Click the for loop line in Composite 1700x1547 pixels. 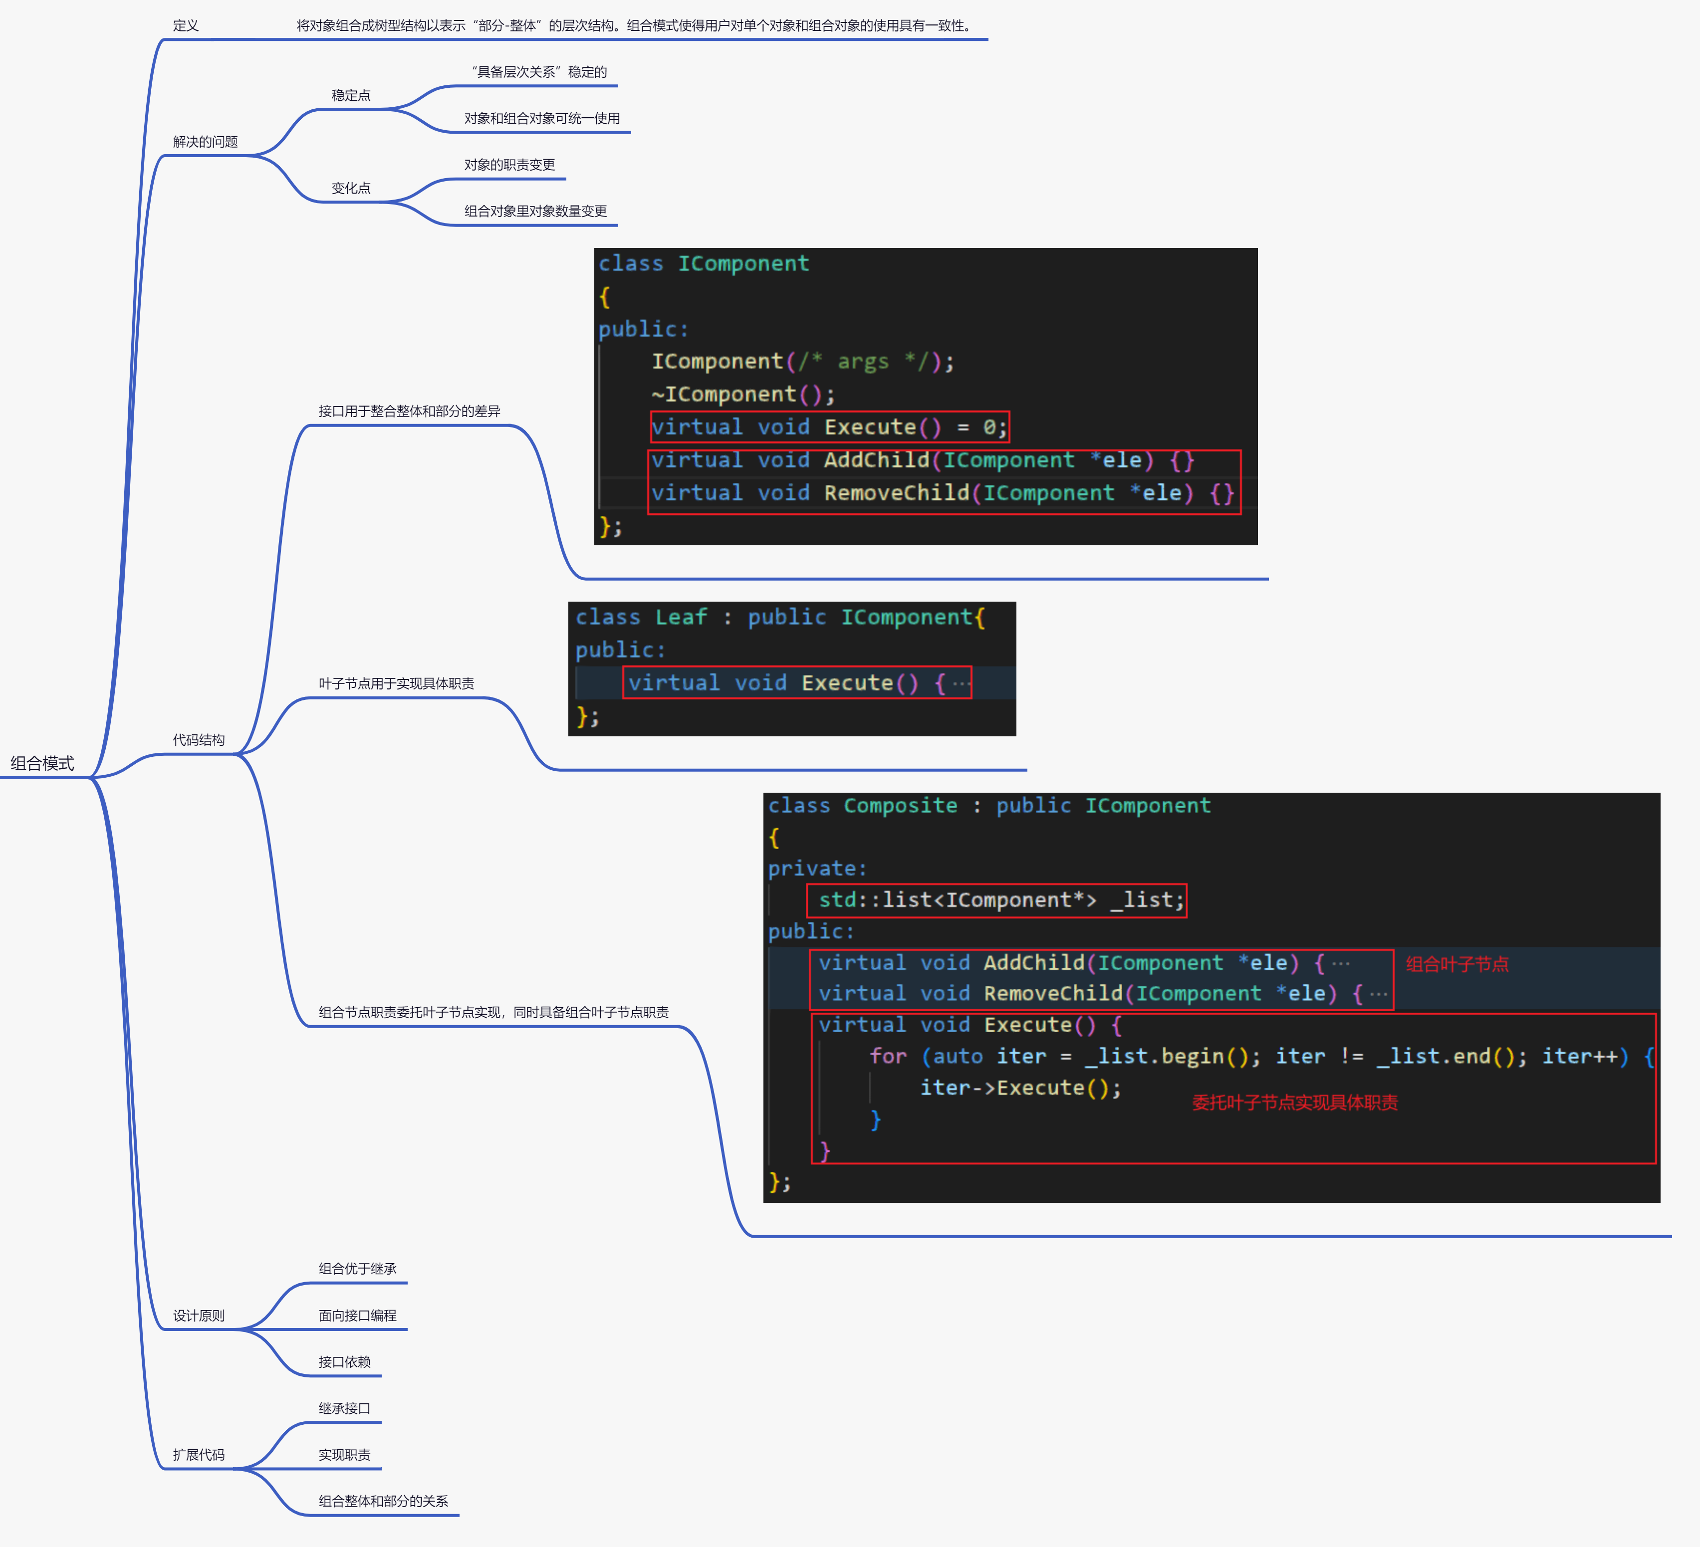[1262, 1056]
